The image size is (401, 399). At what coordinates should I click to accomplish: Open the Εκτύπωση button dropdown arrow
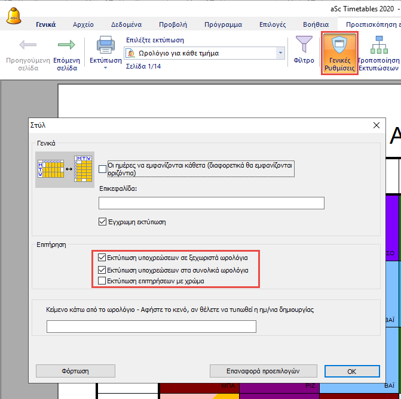click(105, 68)
